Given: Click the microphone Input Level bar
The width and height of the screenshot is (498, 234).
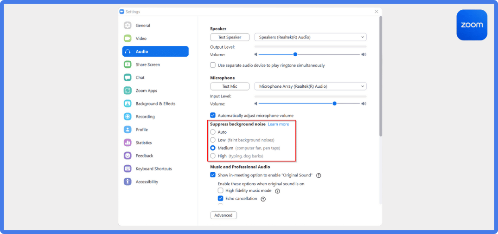Looking at the screenshot, I should click(x=310, y=96).
